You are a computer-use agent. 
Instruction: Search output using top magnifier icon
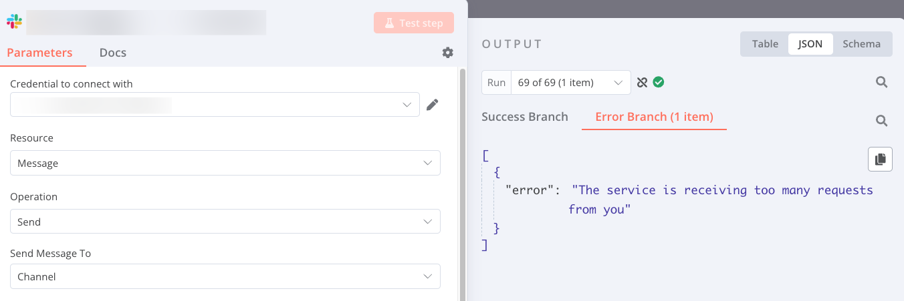pyautogui.click(x=882, y=83)
